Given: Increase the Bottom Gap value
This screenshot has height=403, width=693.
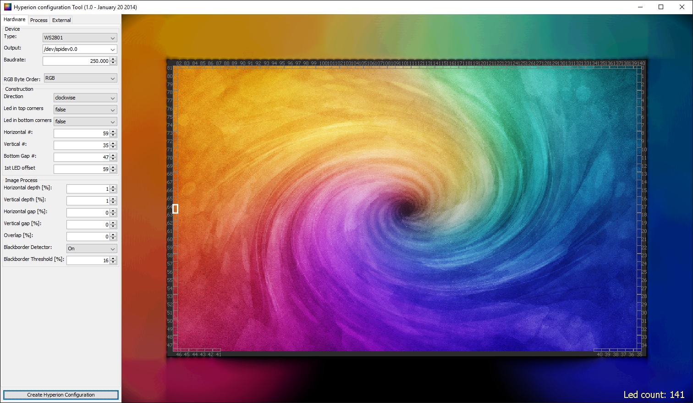Looking at the screenshot, I should click(113, 155).
